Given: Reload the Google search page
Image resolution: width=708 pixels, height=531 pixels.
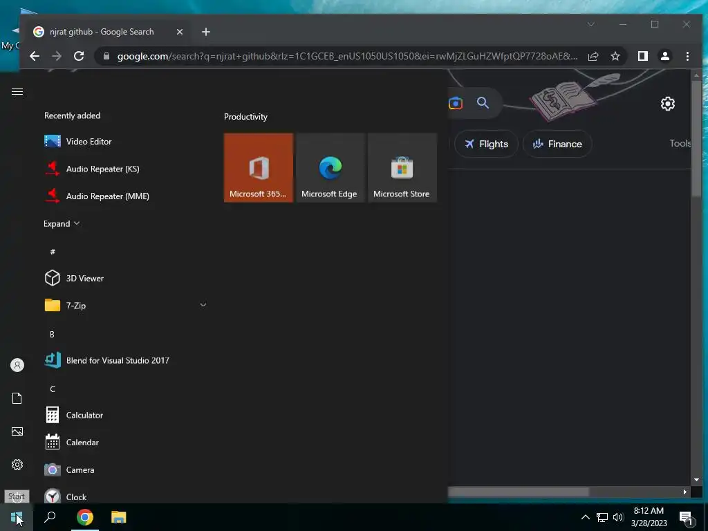Looking at the screenshot, I should point(79,56).
